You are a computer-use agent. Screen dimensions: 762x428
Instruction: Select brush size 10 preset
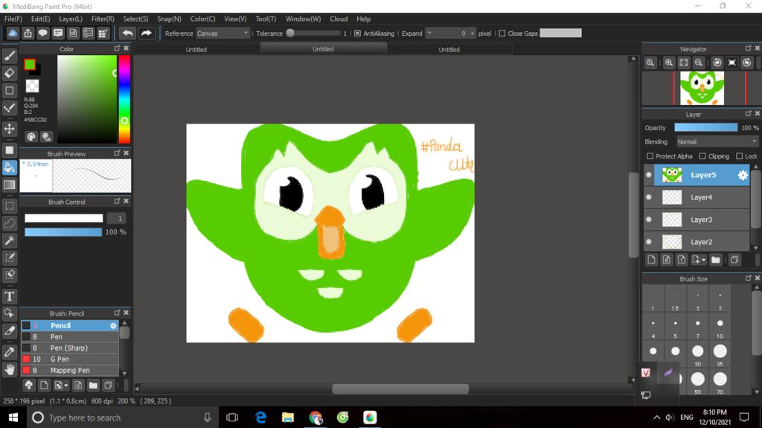point(720,326)
